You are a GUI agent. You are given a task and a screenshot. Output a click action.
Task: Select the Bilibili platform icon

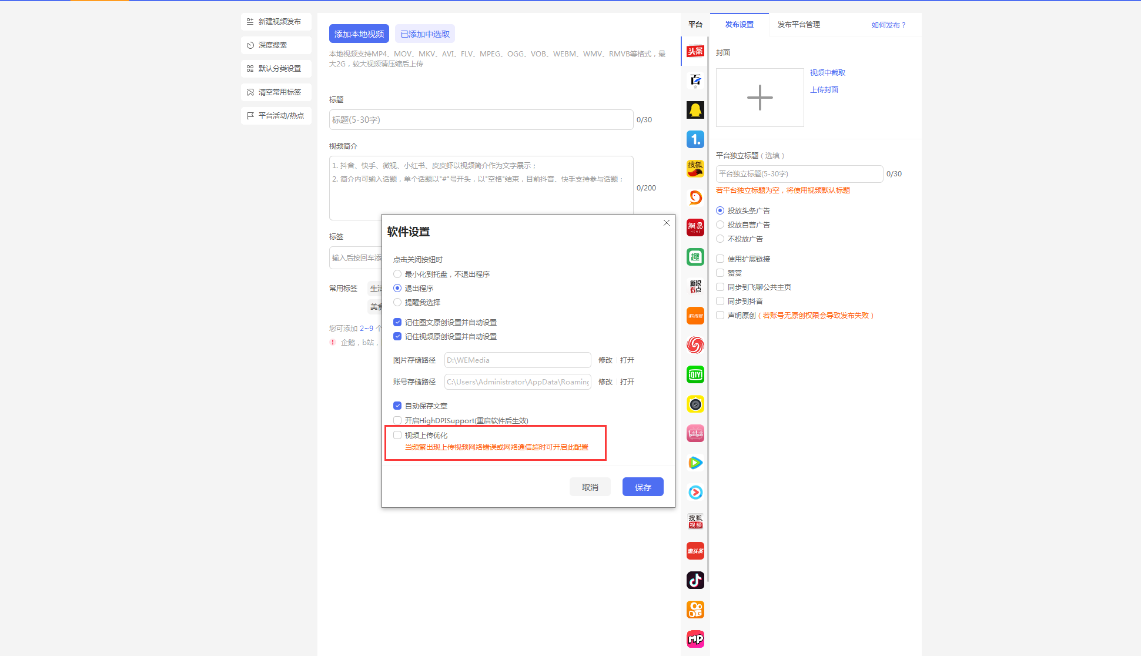[x=695, y=433]
